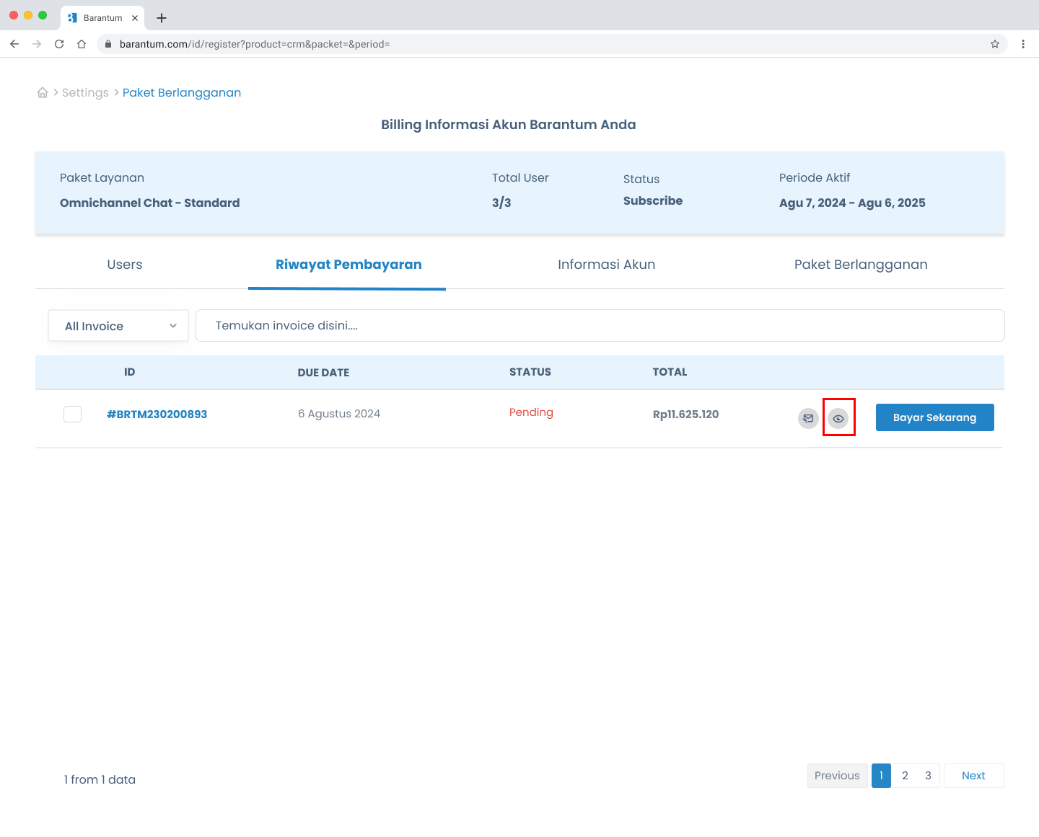Reload the Barantum page
1039x837 pixels.
[59, 44]
